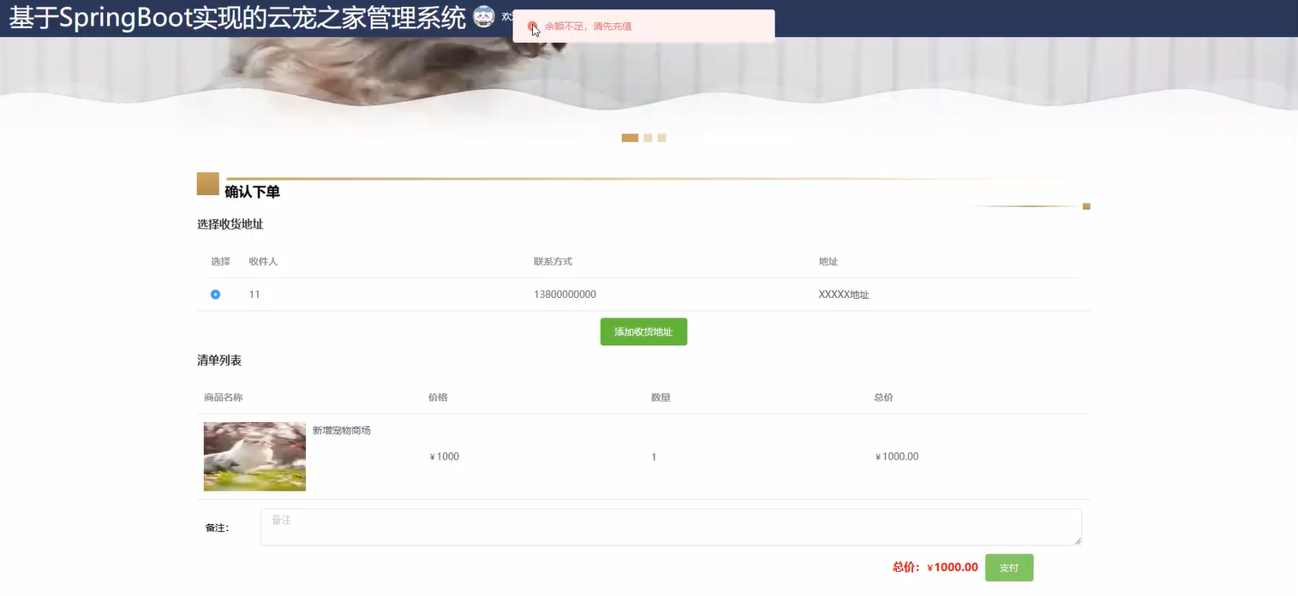This screenshot has height=596, width=1298.
Task: Click the '数量' column header
Action: coord(661,397)
